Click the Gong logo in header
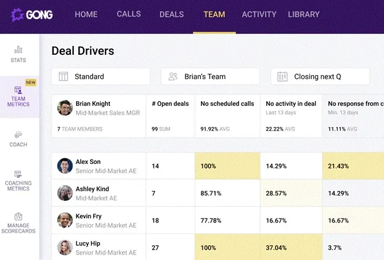The height and width of the screenshot is (260, 384). click(x=32, y=15)
